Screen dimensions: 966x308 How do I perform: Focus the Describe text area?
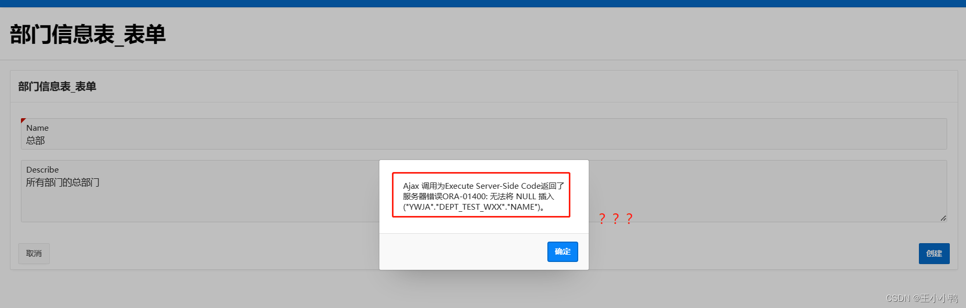(484, 191)
